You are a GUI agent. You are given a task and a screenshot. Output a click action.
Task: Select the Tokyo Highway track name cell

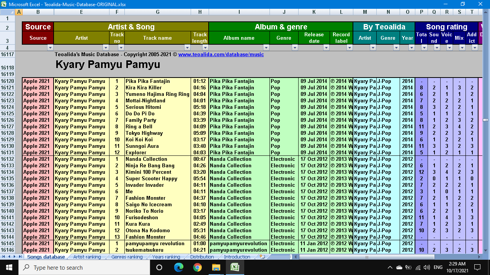(x=158, y=133)
